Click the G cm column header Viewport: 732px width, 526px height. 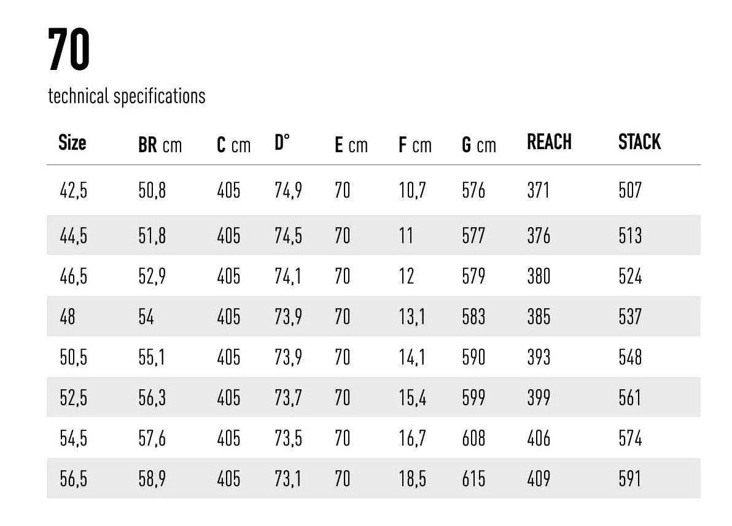(x=478, y=145)
